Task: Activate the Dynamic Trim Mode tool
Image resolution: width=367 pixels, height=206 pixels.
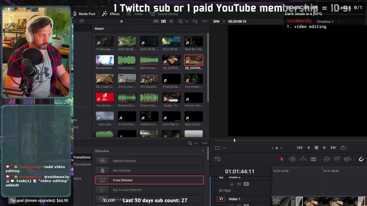Action: click(303, 159)
